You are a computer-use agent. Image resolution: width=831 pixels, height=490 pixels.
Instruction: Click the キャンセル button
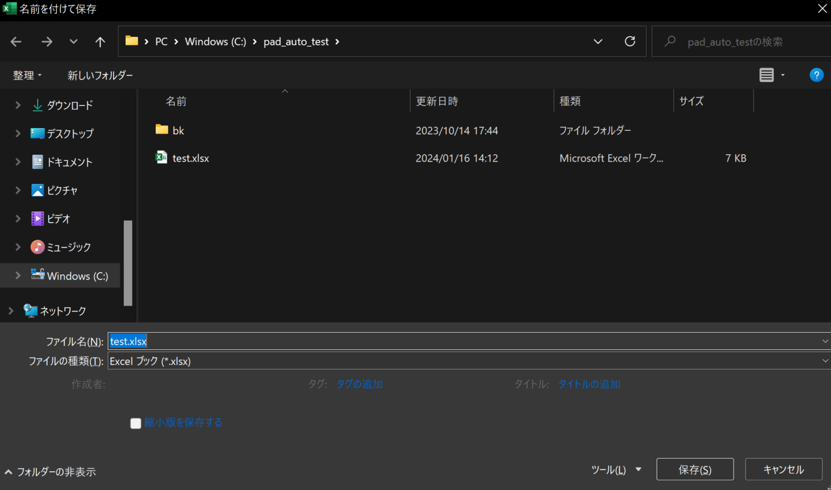pyautogui.click(x=783, y=469)
